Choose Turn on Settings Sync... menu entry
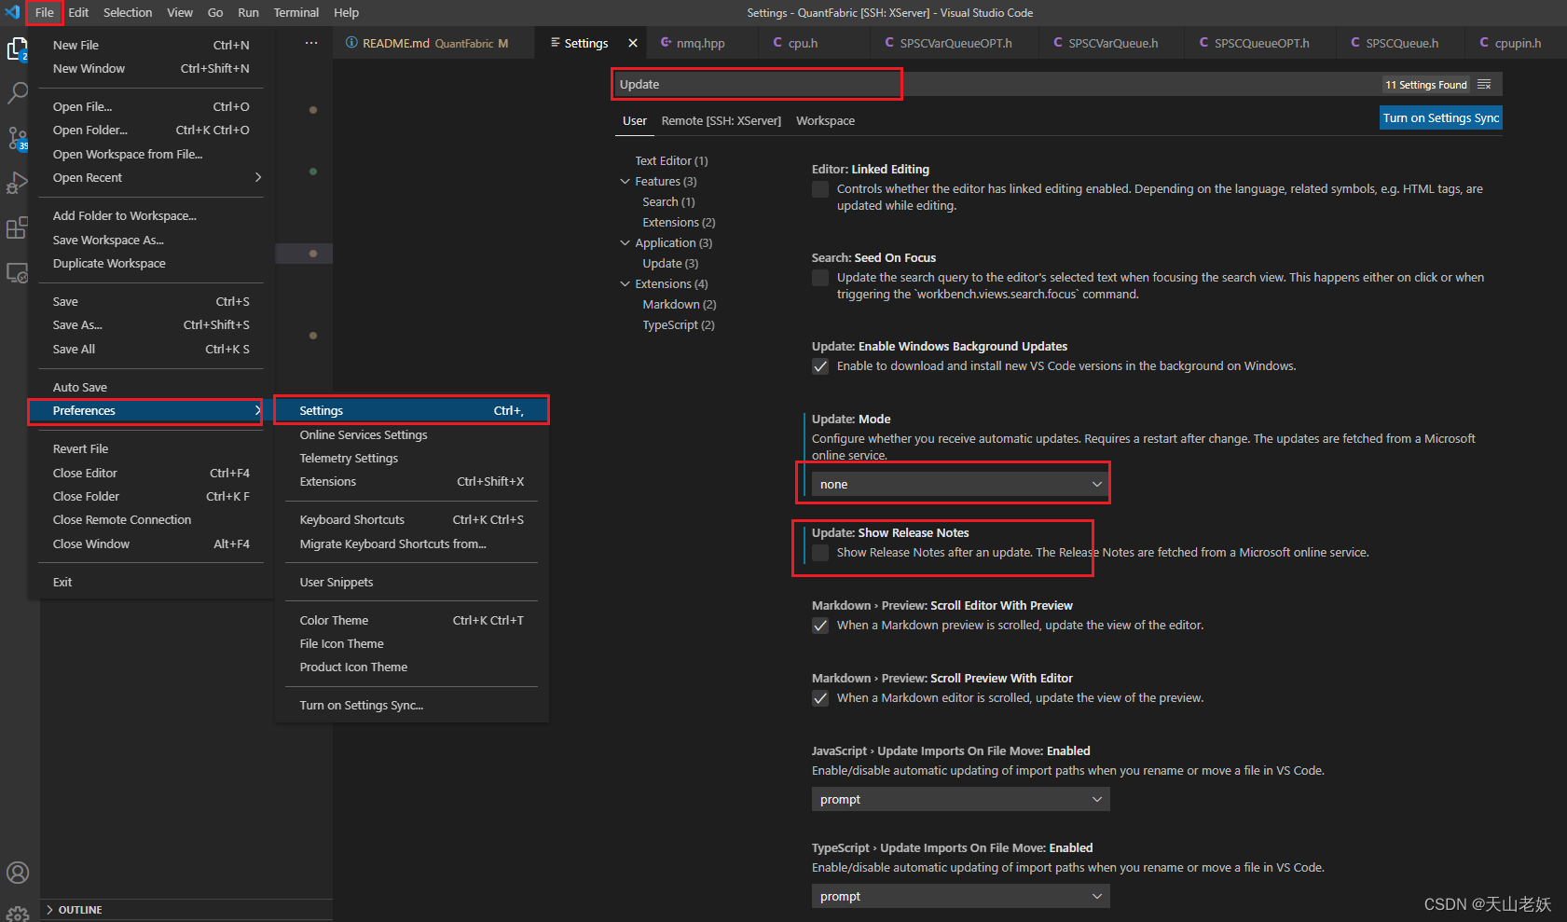This screenshot has height=922, width=1567. 411,705
